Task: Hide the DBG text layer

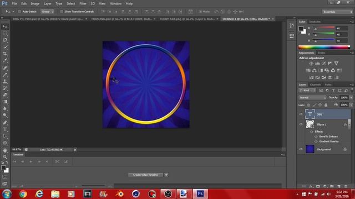Action: click(301, 114)
